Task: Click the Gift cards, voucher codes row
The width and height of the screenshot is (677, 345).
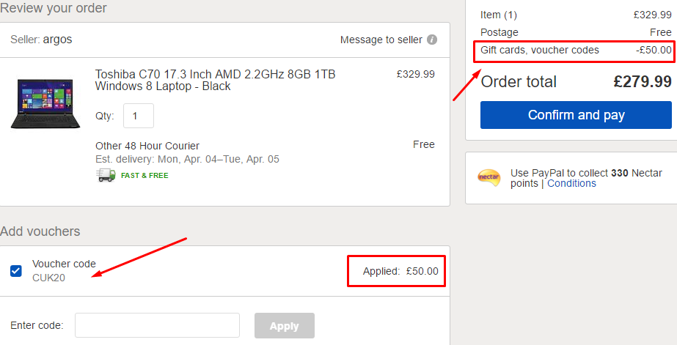Action: [x=576, y=50]
